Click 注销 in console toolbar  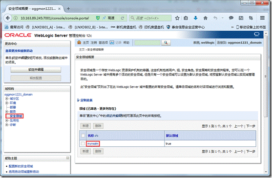click(94, 42)
